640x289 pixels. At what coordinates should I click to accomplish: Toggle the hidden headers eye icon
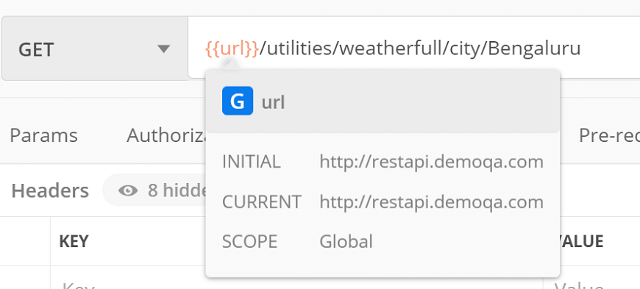(128, 190)
